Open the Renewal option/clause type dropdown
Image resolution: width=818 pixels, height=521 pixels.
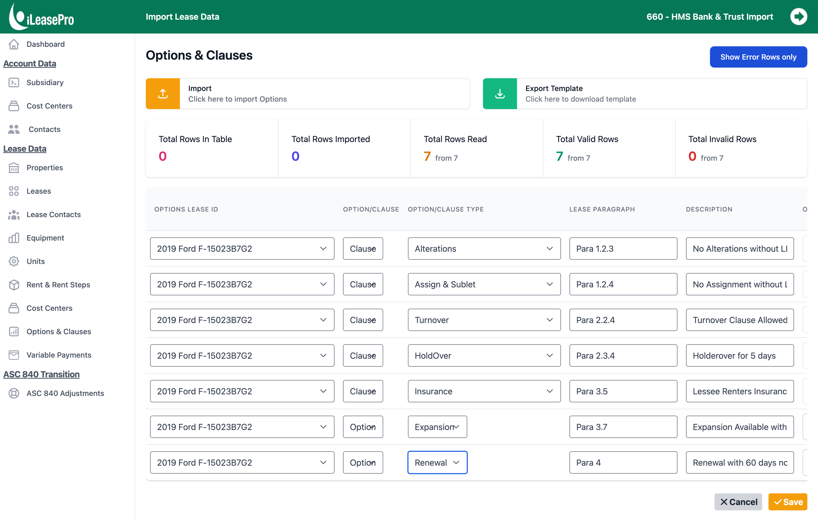pyautogui.click(x=437, y=462)
